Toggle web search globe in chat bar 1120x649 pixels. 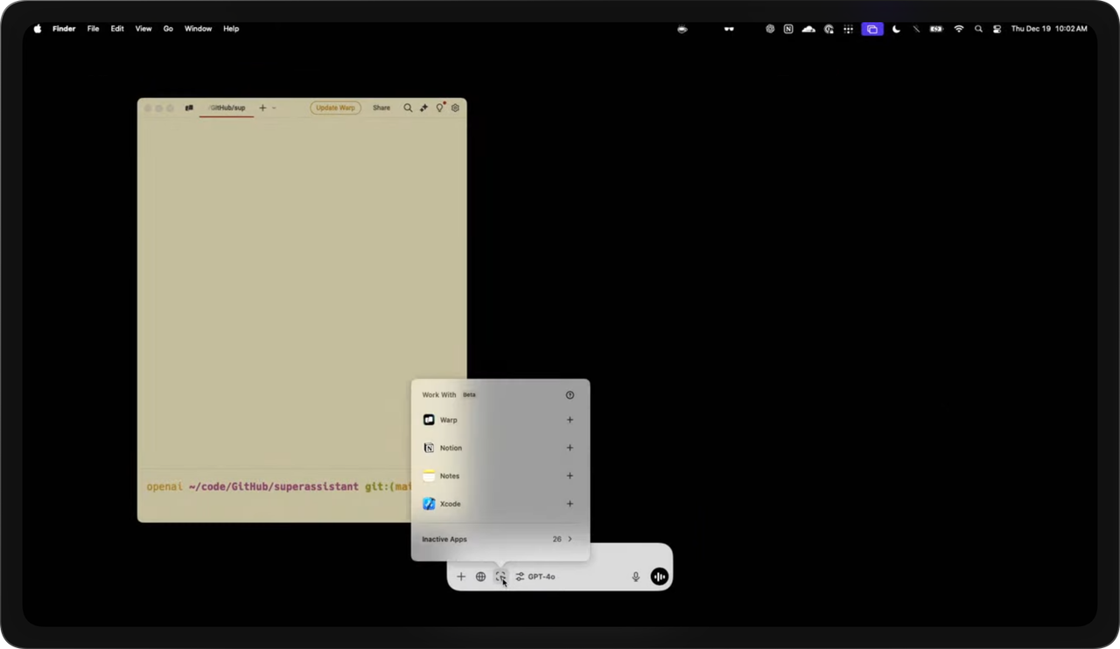[x=480, y=576]
